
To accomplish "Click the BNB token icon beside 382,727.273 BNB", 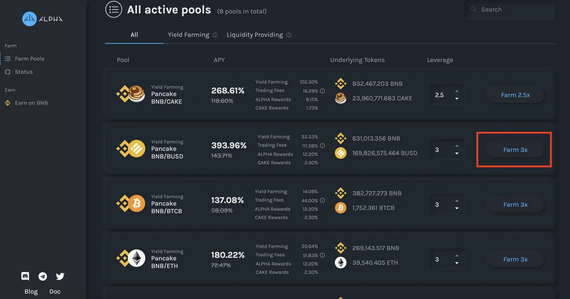I will point(341,193).
